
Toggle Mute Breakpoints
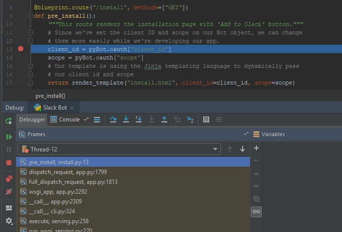coord(8,192)
